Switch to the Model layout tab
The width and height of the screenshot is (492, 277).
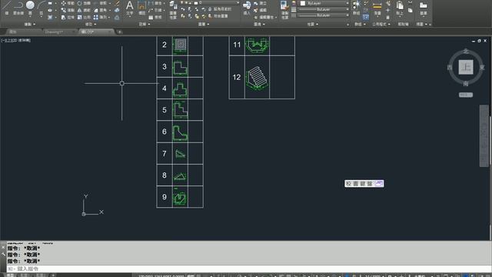pyautogui.click(x=10, y=275)
